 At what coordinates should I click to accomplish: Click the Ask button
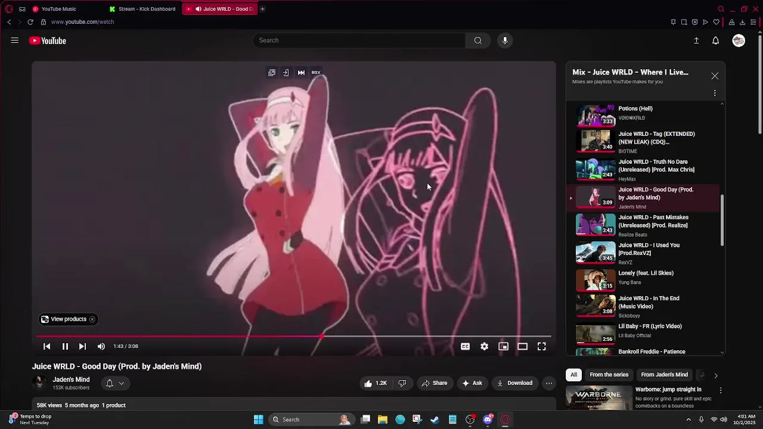point(472,383)
